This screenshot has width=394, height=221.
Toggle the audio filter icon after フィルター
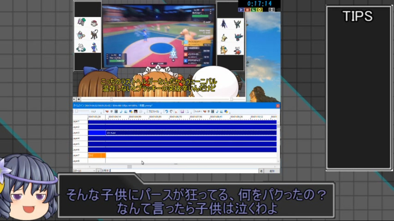coord(217,111)
